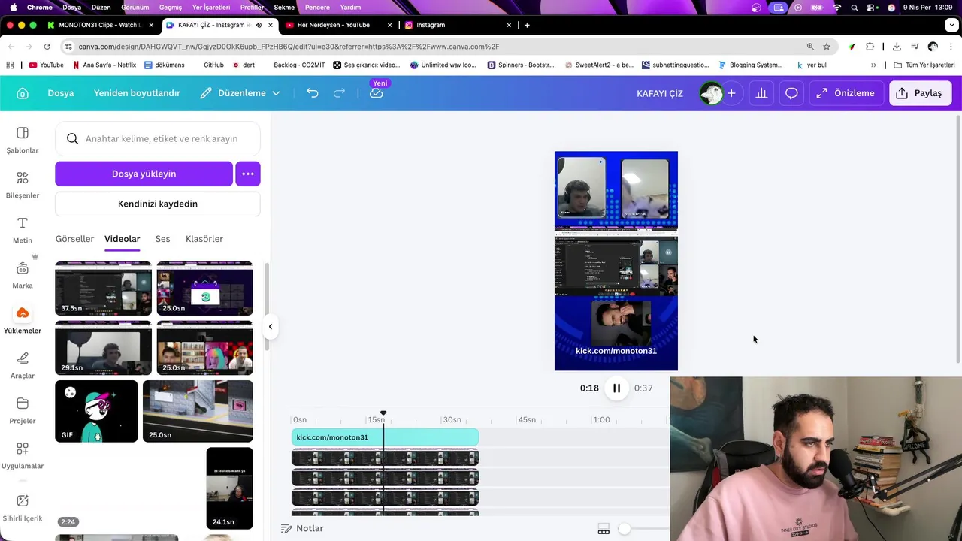Click the cloud save status icon
This screenshot has width=962, height=541.
pyautogui.click(x=377, y=93)
